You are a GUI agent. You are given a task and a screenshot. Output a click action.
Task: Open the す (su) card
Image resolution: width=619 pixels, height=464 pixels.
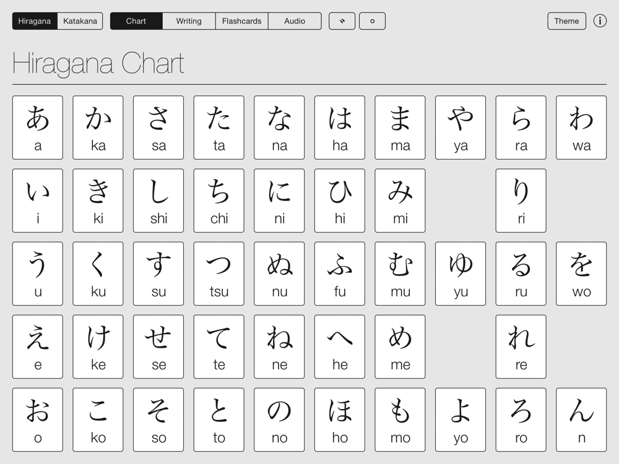tap(158, 273)
